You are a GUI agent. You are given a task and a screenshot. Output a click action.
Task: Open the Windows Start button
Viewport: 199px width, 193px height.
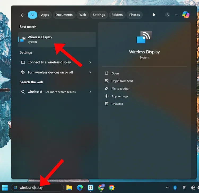point(5,187)
